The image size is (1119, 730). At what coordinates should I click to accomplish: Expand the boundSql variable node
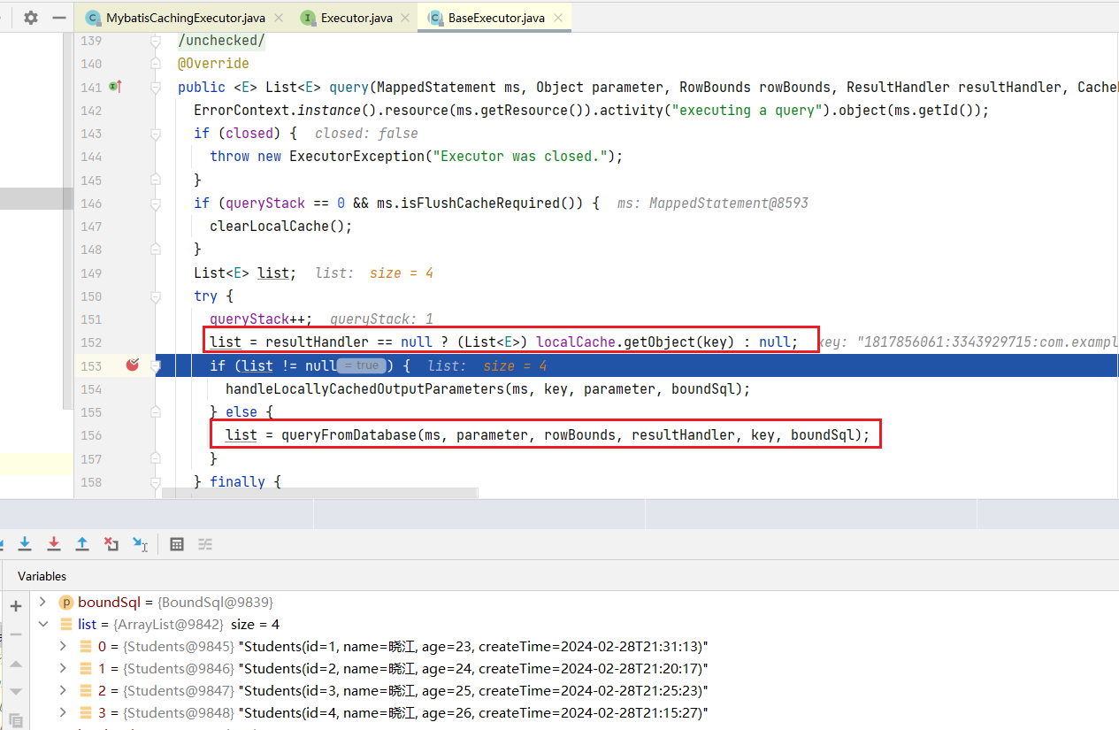coord(42,602)
